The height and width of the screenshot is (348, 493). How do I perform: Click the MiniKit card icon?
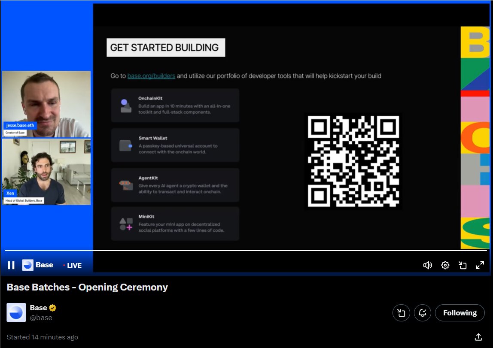click(x=126, y=224)
